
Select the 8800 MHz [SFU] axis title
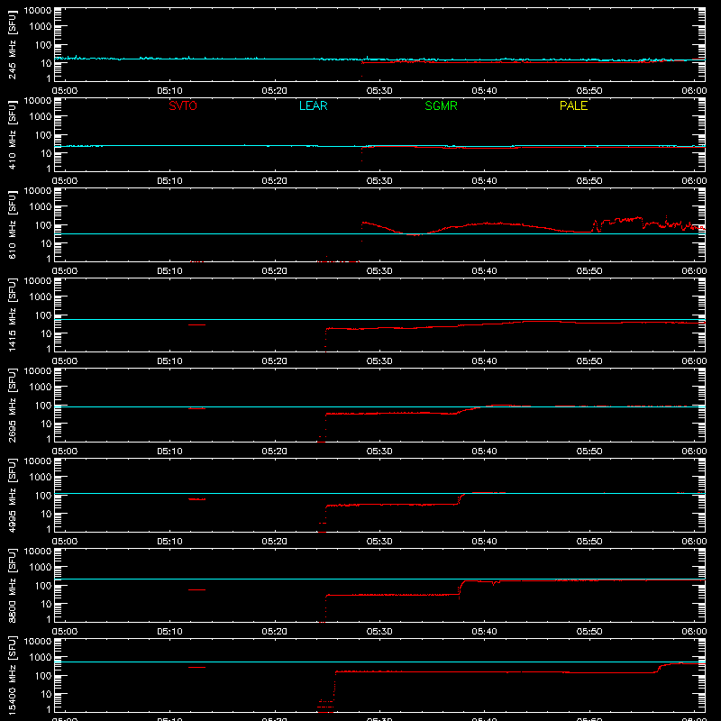click(x=13, y=585)
